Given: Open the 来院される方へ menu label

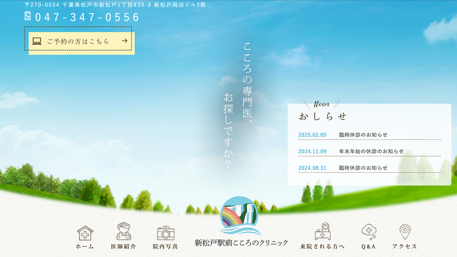Looking at the screenshot, I should 322,247.
